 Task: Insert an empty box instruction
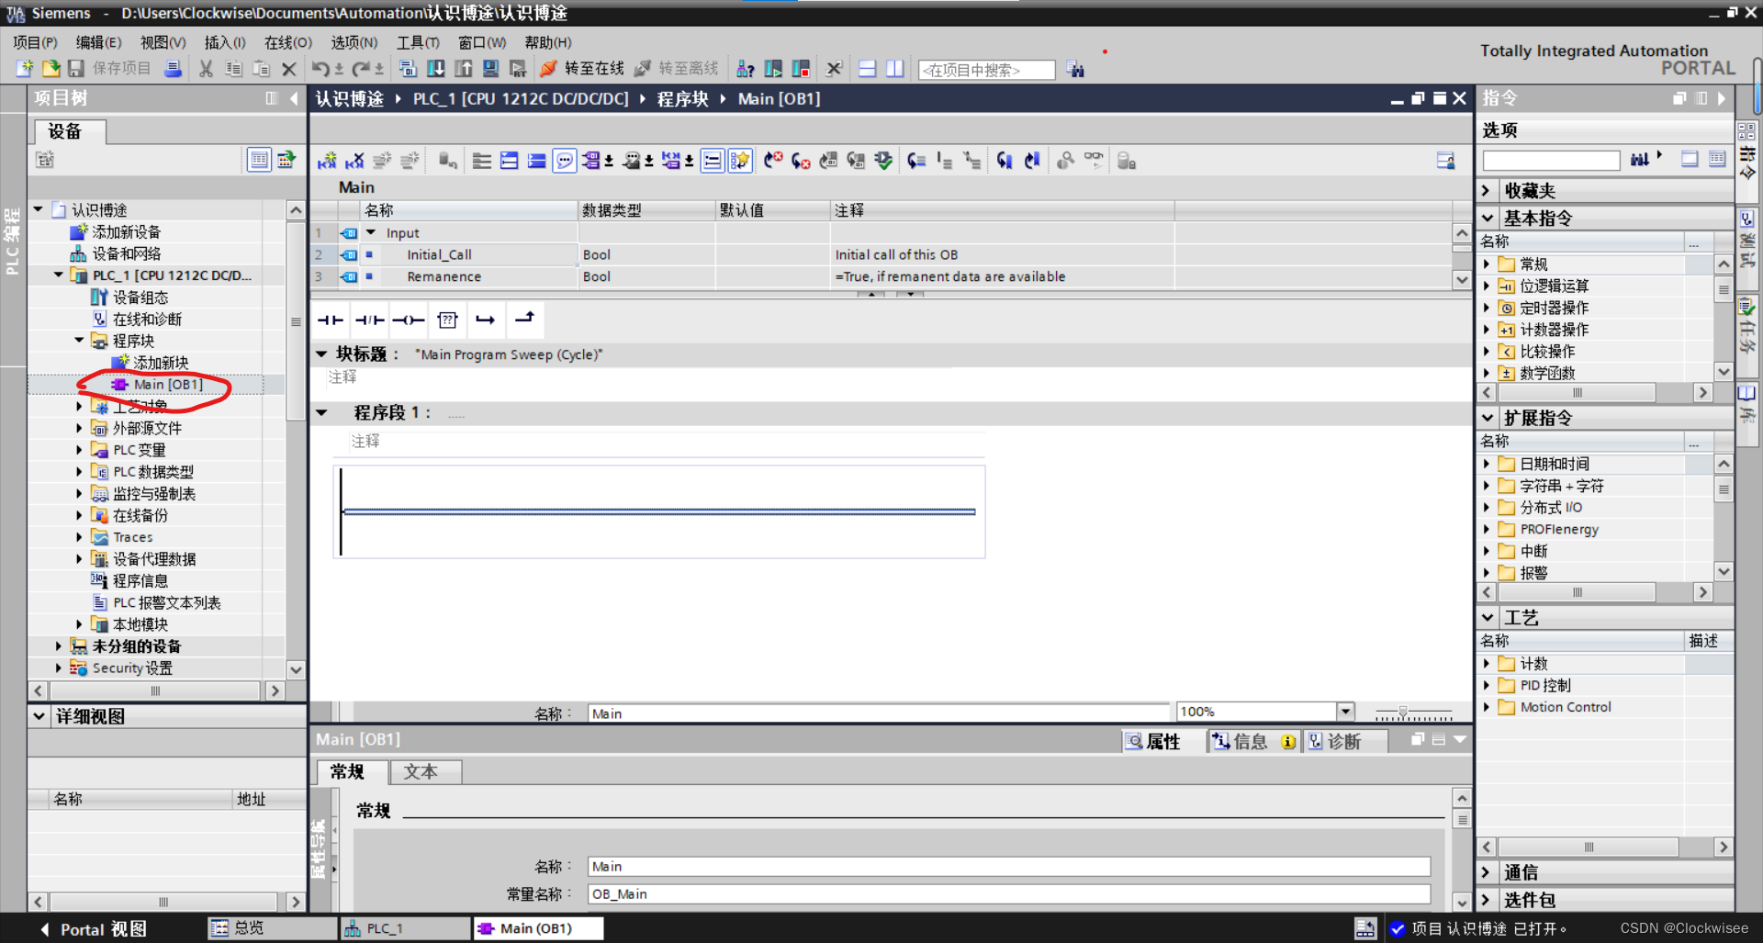447,320
